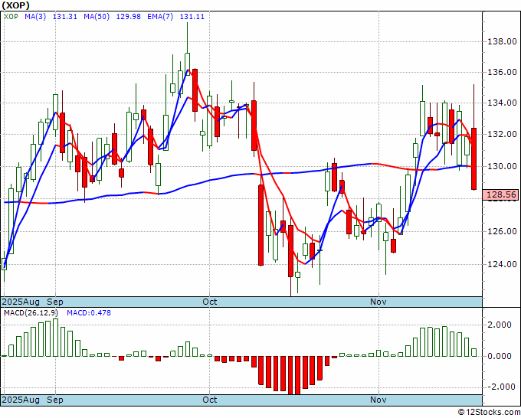This screenshot has width=521, height=418.
Task: Click the 2.000 MACD axis label
Action: point(500,325)
